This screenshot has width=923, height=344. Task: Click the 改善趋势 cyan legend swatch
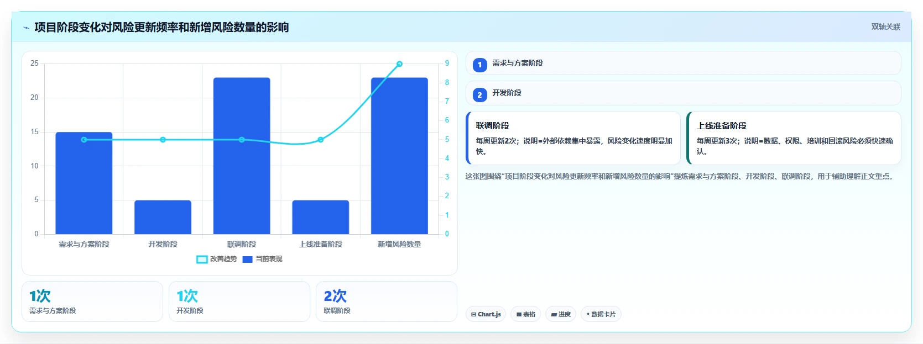click(x=202, y=260)
